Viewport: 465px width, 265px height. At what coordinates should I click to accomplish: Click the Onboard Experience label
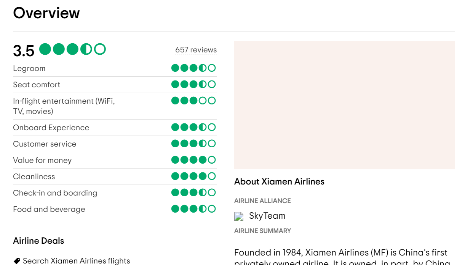(x=51, y=128)
